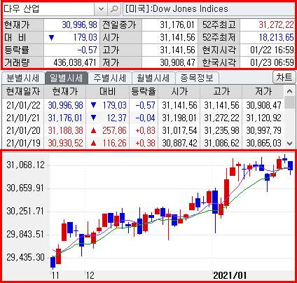Open the 주별시세 tab
297x283 pixels.
110,78
